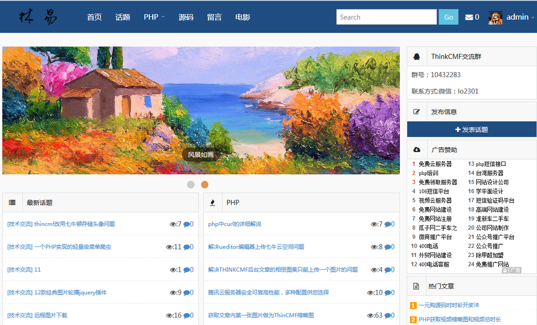Open article 解决ueditor编辑器上传七牛云空间问题
Image resolution: width=537 pixels, height=325 pixels.
tap(256, 247)
